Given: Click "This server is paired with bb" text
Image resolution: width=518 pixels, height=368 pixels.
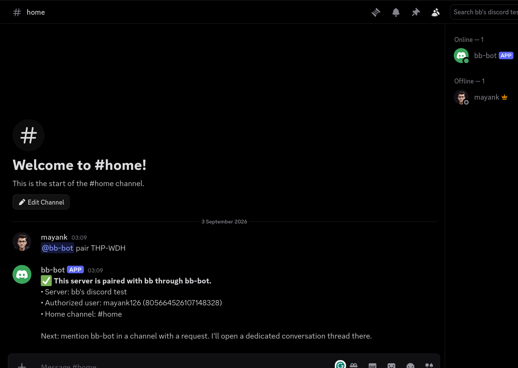Looking at the screenshot, I should [133, 281].
